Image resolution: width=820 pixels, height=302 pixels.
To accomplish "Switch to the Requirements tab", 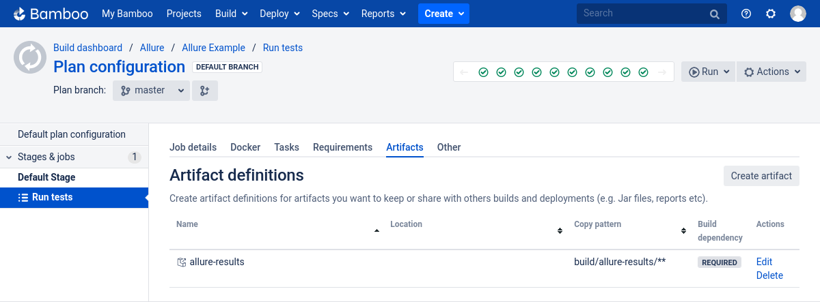I will (x=342, y=147).
